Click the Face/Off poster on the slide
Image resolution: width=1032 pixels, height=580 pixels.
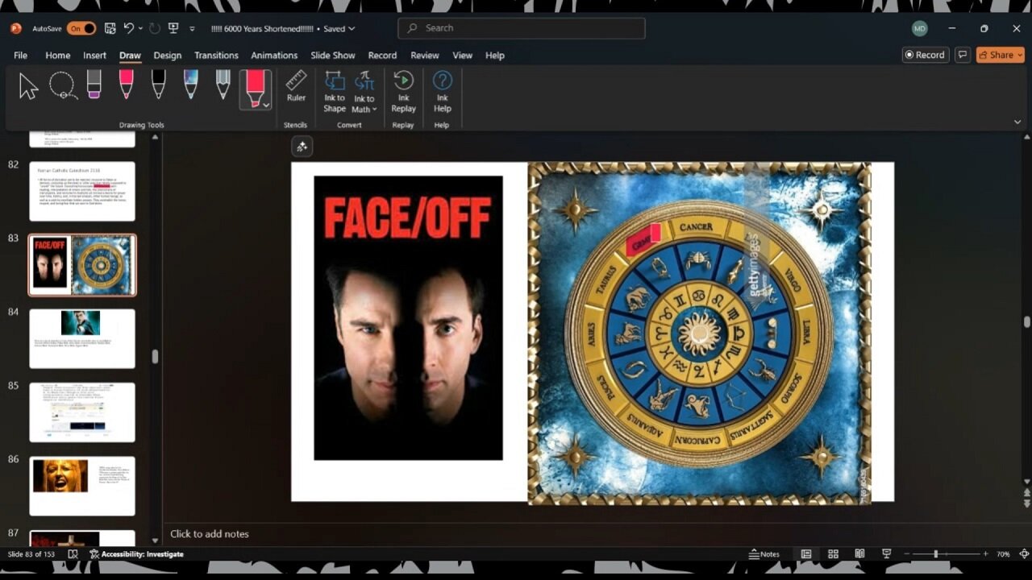(408, 318)
